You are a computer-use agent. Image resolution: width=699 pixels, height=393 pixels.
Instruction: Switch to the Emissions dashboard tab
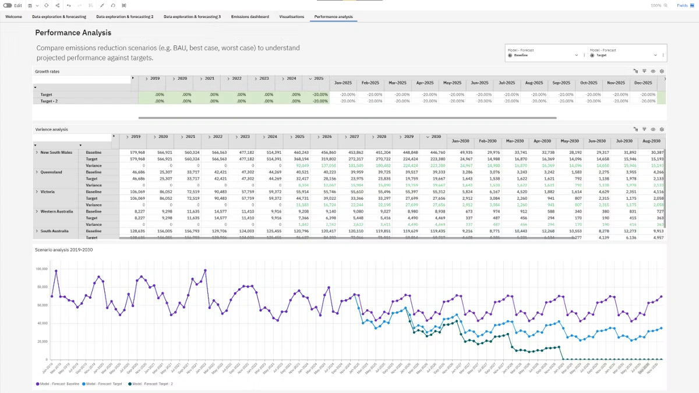(x=250, y=17)
